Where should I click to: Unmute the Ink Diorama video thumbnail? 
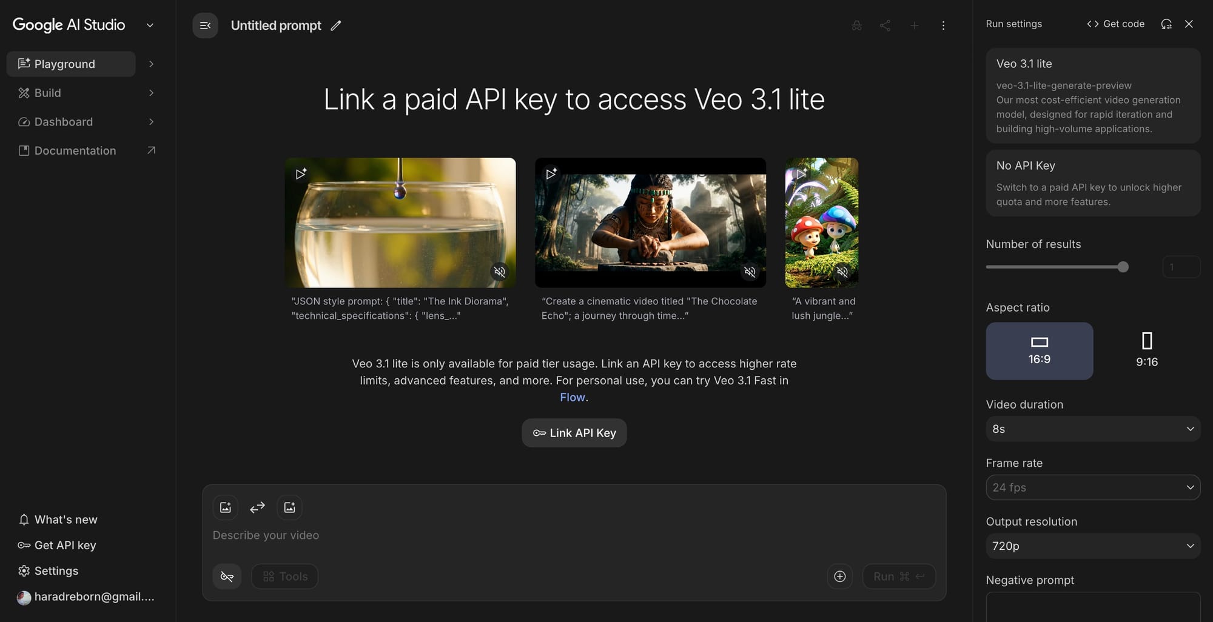point(499,272)
